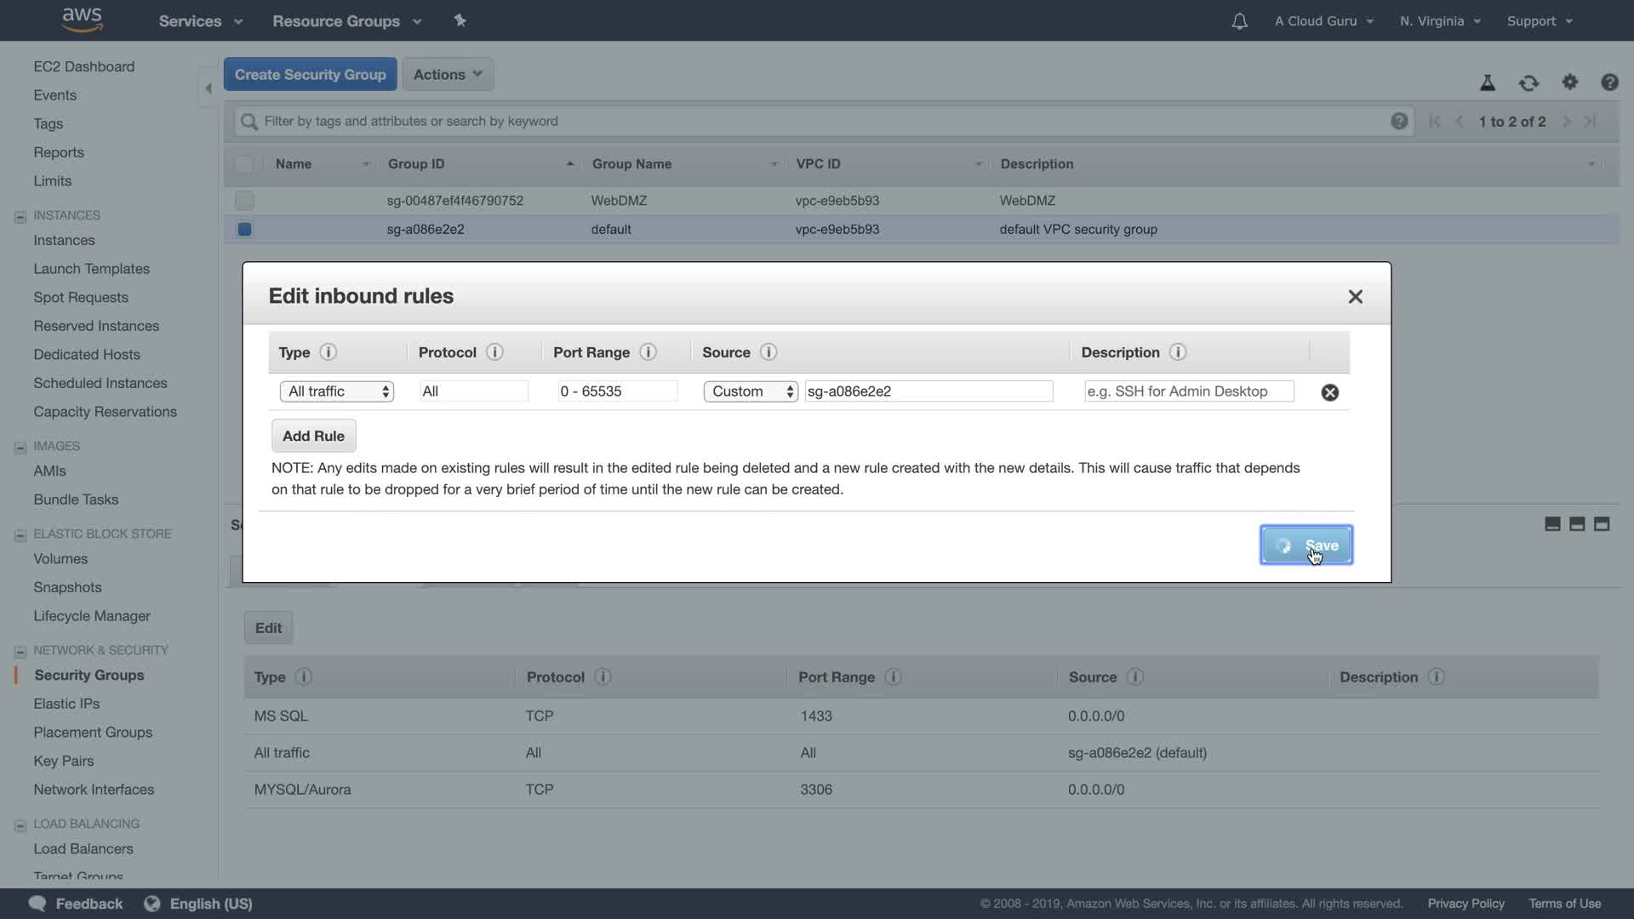1634x919 pixels.
Task: Open the help question mark icon
Action: [x=1608, y=83]
